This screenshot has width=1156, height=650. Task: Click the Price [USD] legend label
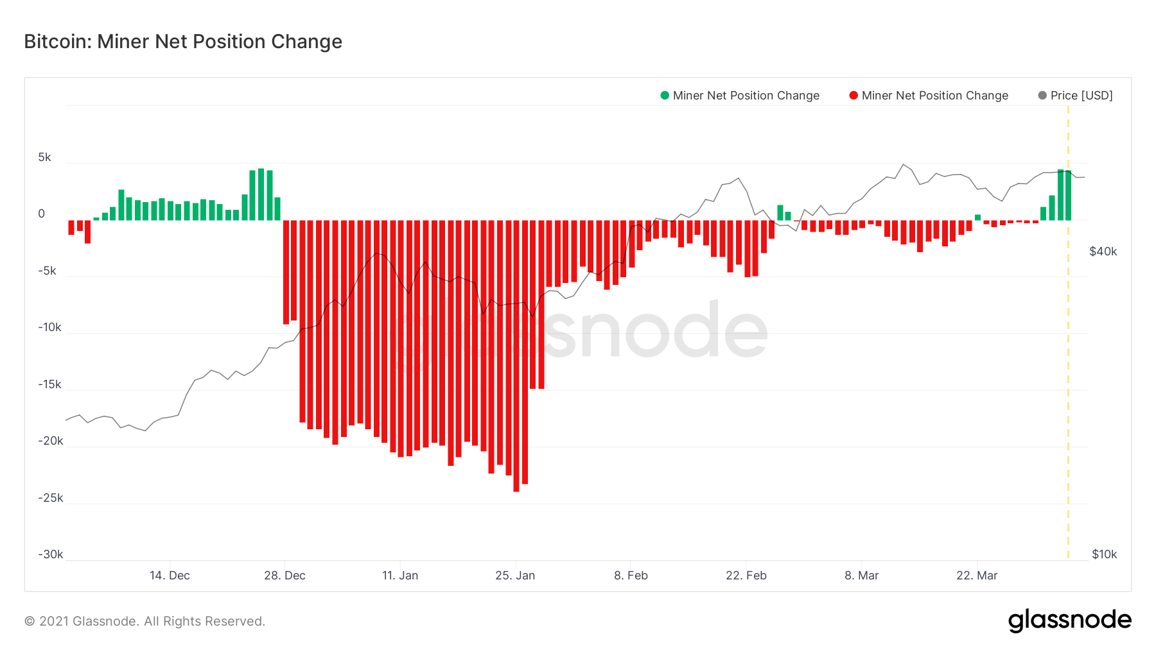click(1082, 96)
